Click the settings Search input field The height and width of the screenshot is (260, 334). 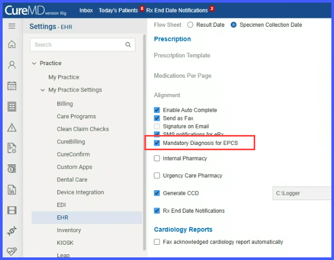click(82, 45)
